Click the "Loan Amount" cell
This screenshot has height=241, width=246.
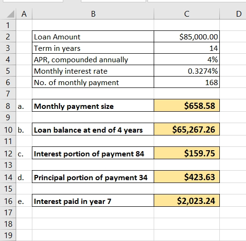pos(93,37)
